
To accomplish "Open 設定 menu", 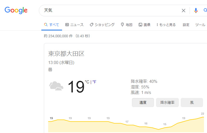I will click(186, 25).
